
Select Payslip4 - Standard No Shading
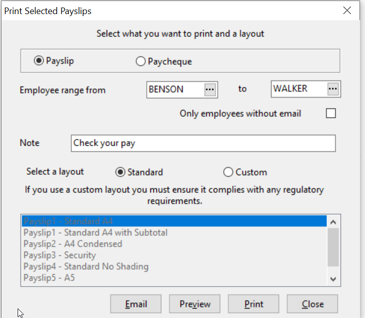pyautogui.click(x=174, y=267)
